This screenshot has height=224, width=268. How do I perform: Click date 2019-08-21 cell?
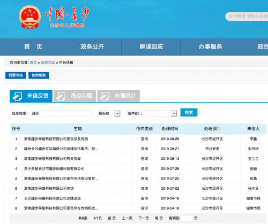pos(170,149)
